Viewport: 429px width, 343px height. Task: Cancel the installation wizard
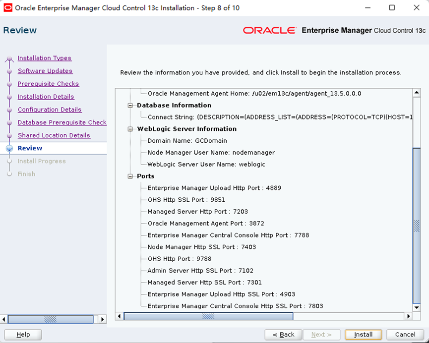coord(405,335)
